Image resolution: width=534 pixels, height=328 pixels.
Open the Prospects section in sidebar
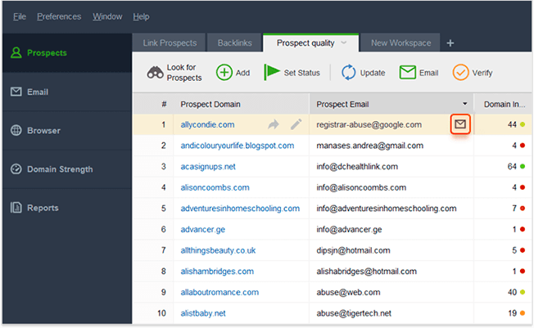coord(67,52)
